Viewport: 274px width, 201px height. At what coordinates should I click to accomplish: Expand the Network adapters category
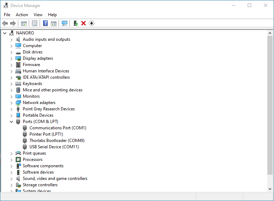(x=11, y=103)
